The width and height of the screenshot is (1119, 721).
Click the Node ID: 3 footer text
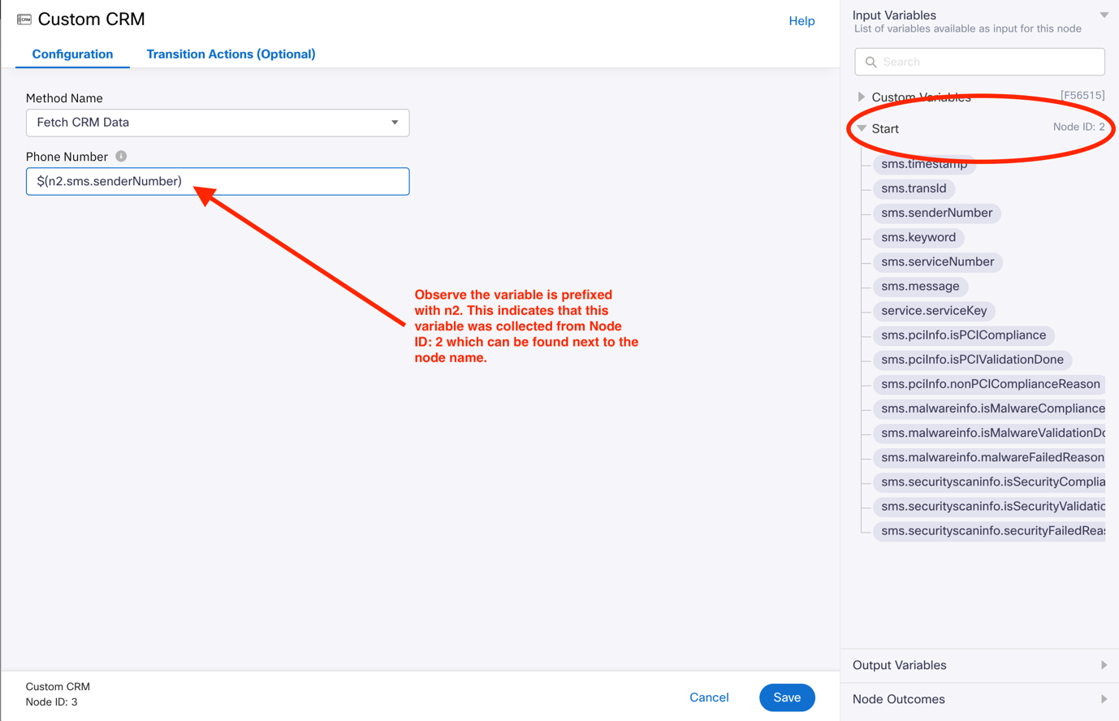[x=51, y=702]
